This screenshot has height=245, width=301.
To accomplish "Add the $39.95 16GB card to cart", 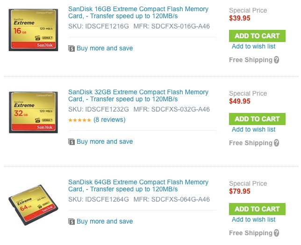I will 257,36.
